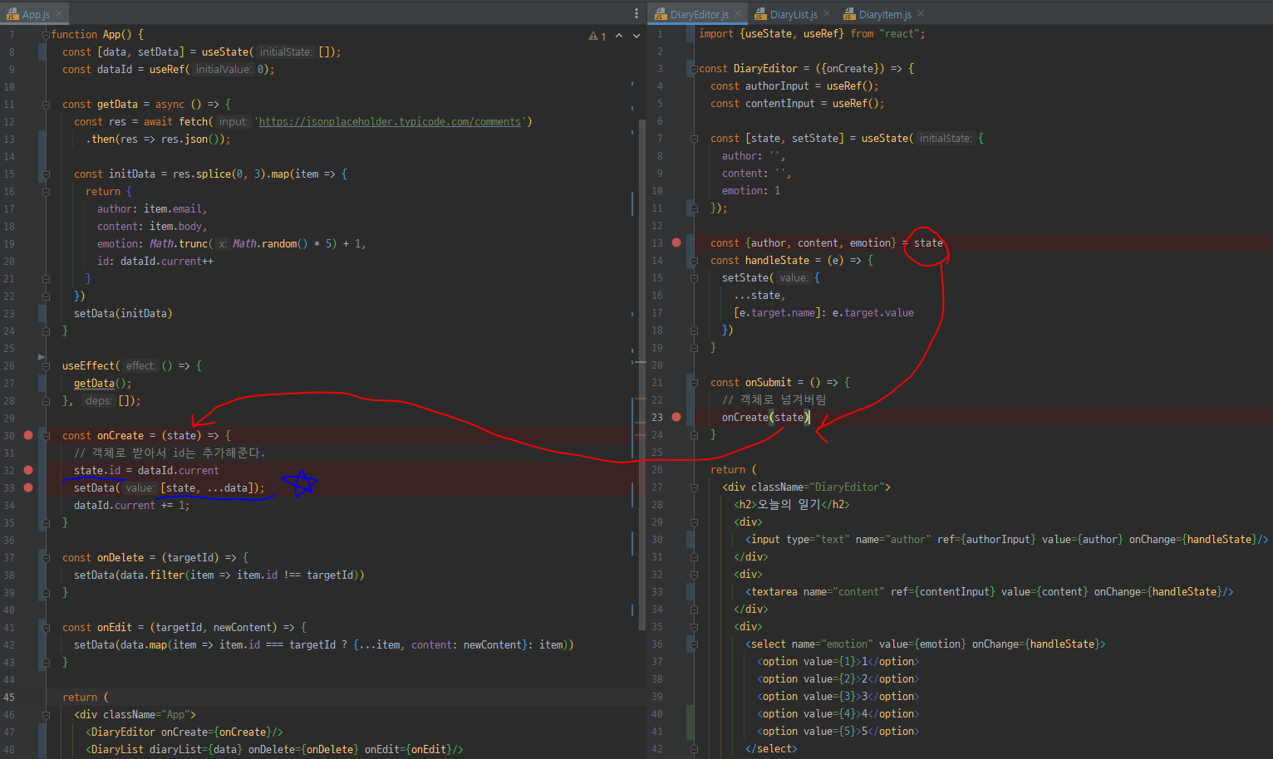1273x759 pixels.
Task: Click the DiaryEditor onCreate JSX line in App.js
Action: coord(184,732)
